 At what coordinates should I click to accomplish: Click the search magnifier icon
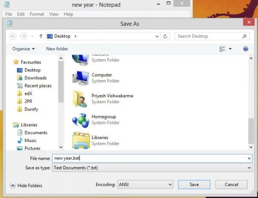245,36
